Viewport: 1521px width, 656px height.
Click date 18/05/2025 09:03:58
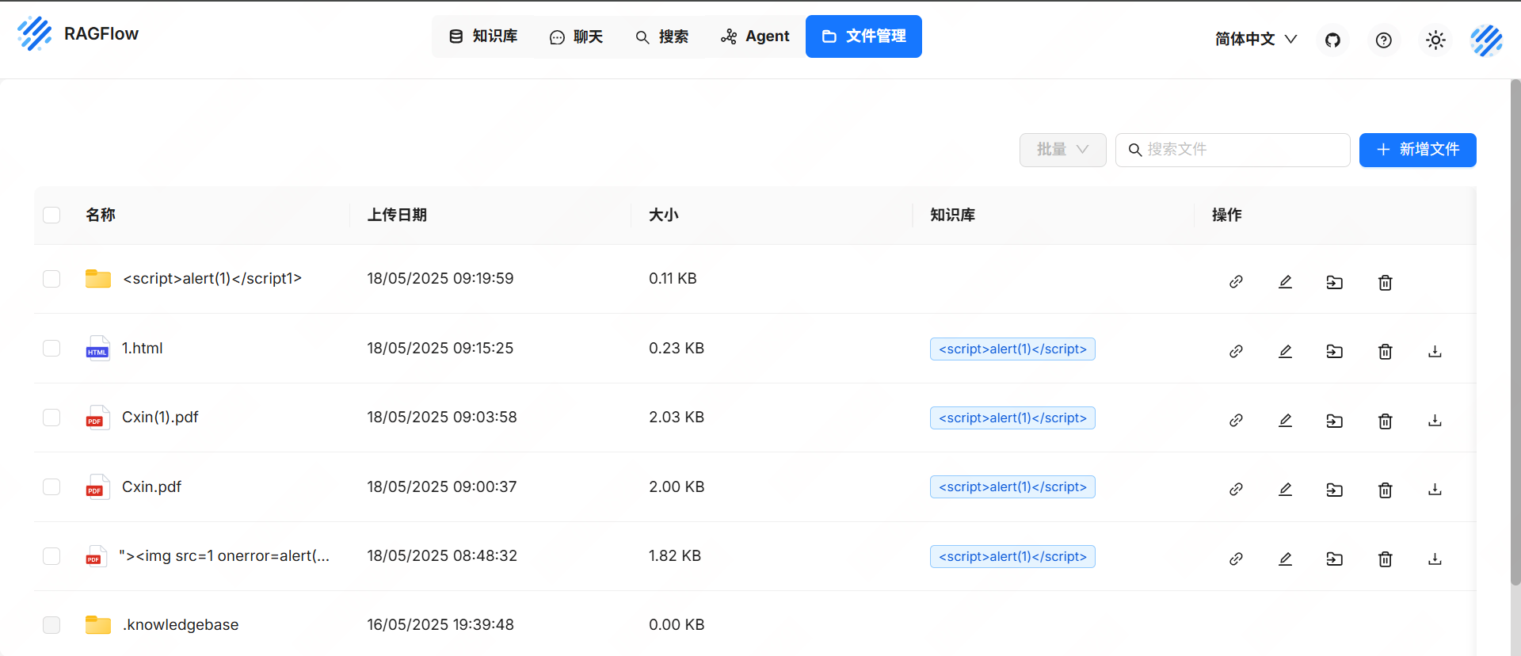(x=442, y=418)
